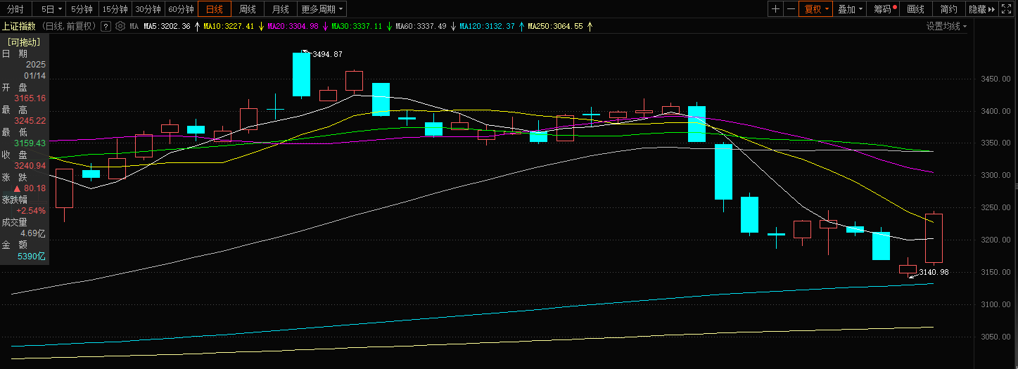Click the 上证指数 index name
Screen dimensions: 1018x369
tap(20, 26)
